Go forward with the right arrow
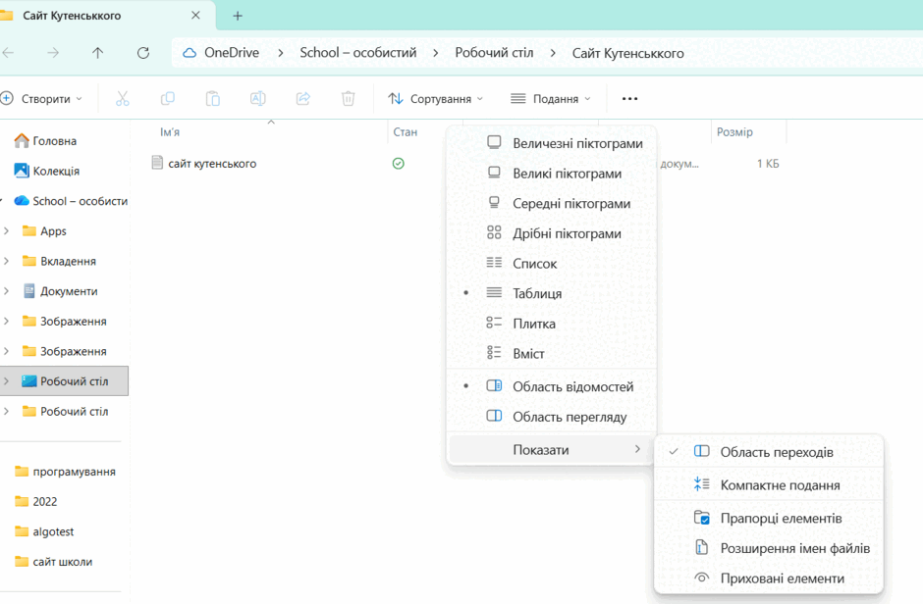This screenshot has width=923, height=604. (54, 53)
